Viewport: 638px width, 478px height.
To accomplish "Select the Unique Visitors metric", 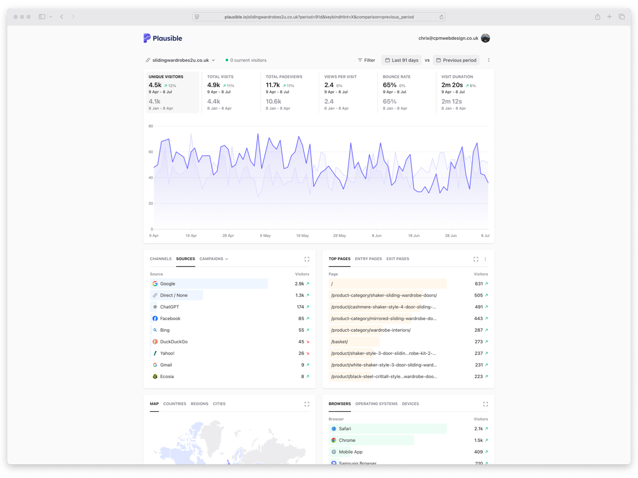I will pos(172,92).
